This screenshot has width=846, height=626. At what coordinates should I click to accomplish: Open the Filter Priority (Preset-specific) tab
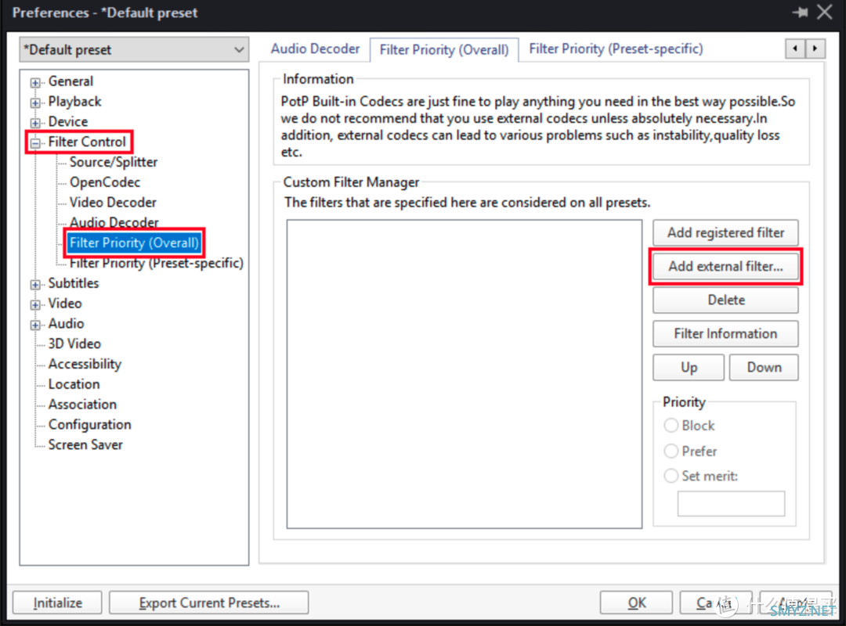616,49
